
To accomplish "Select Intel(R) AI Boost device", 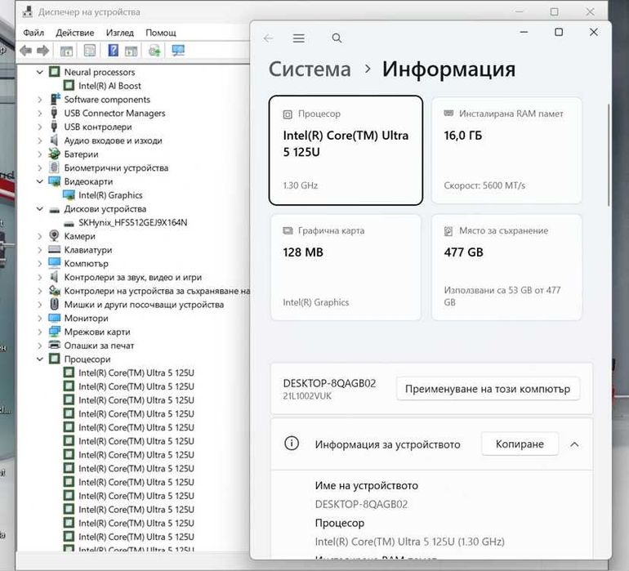I will pos(109,86).
